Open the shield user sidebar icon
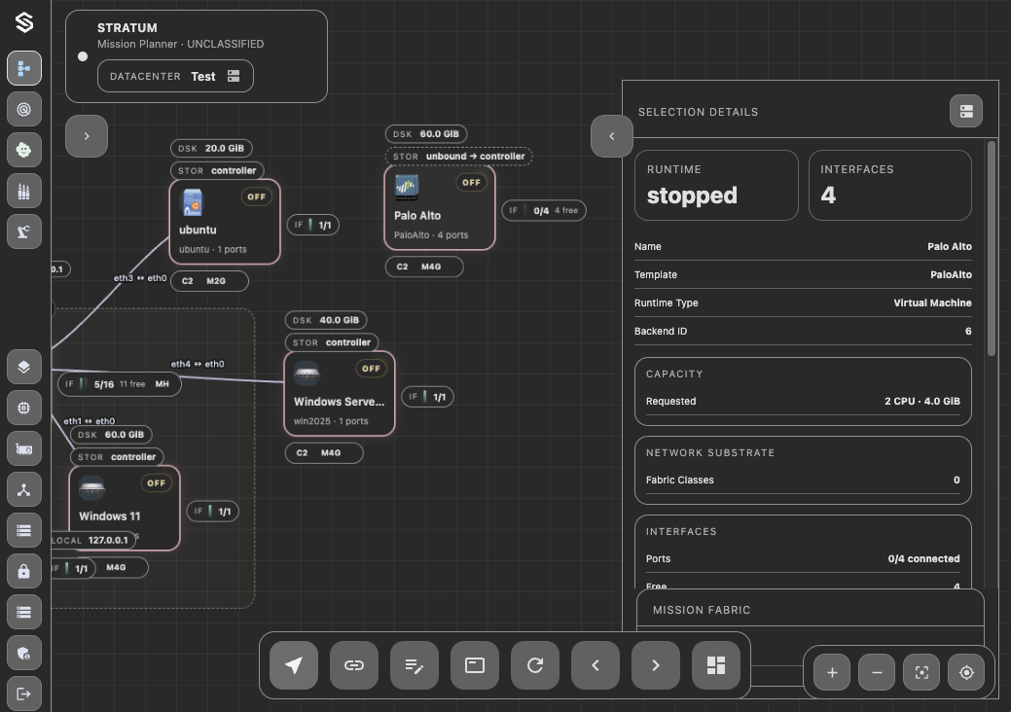The height and width of the screenshot is (712, 1011). tap(24, 654)
